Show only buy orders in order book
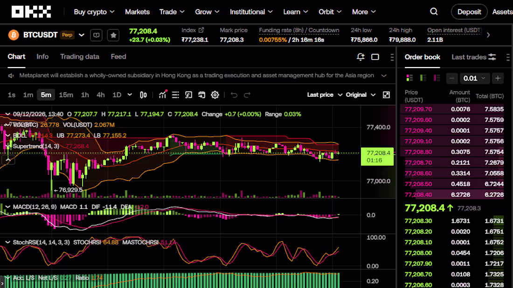Image resolution: width=513 pixels, height=288 pixels. (x=423, y=78)
